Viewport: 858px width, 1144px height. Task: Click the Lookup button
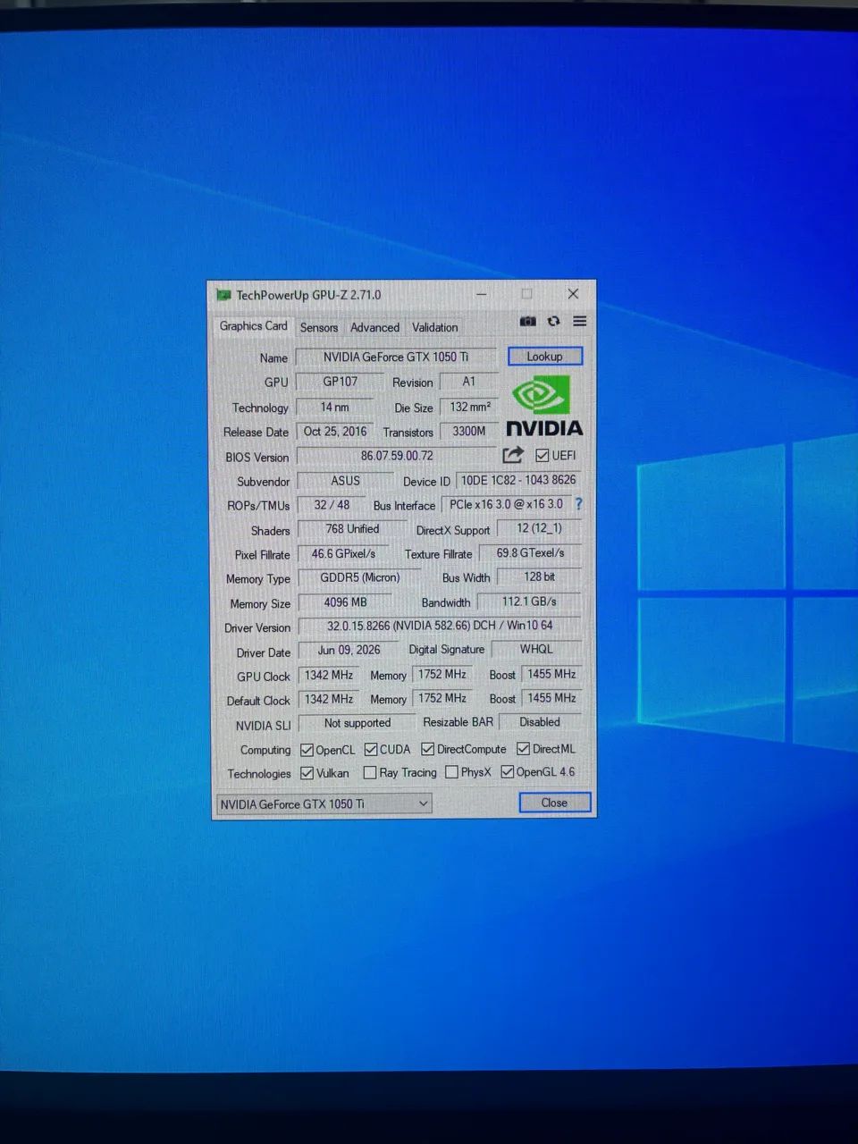(x=545, y=357)
